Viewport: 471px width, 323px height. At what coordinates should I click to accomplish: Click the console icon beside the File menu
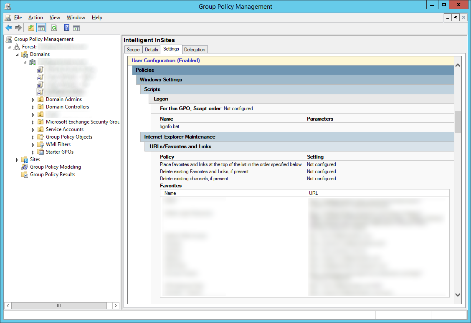(8, 18)
